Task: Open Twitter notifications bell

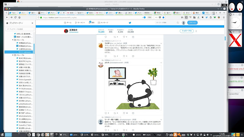Action: (x=91, y=22)
